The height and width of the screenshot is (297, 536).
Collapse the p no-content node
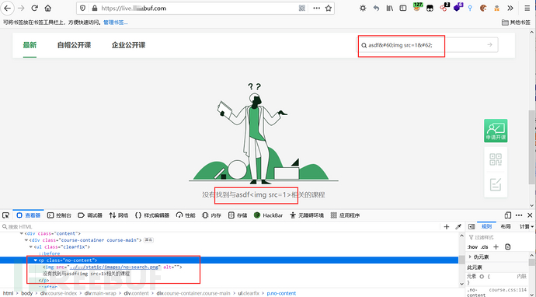(x=35, y=260)
